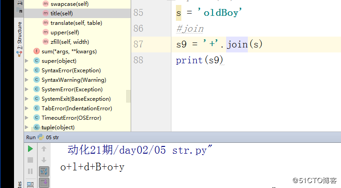341x188 pixels.
Task: Toggle scroll to end of output
Action: (44, 183)
